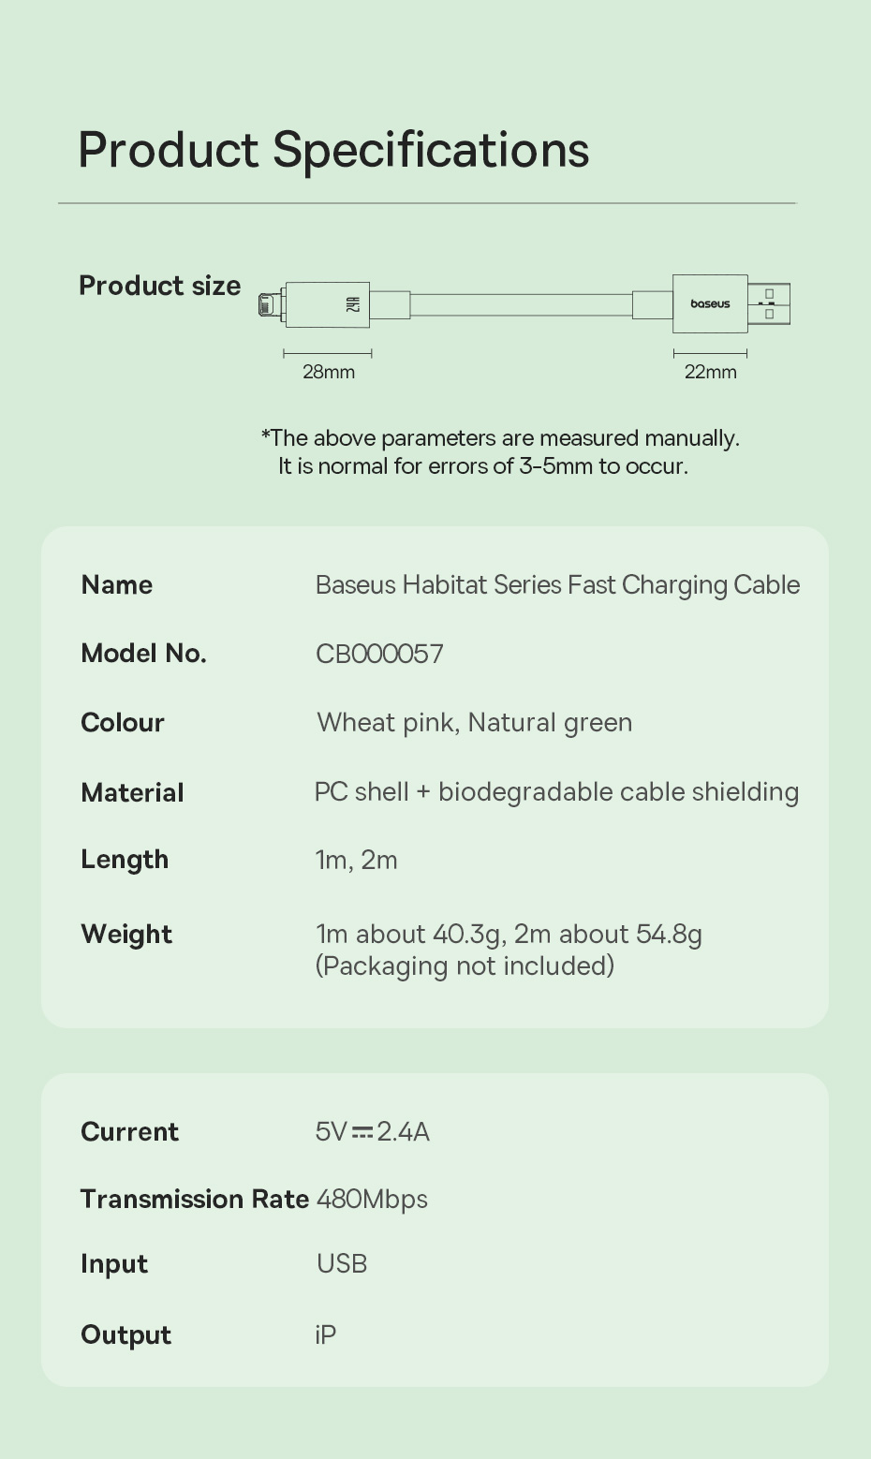The width and height of the screenshot is (871, 1459).
Task: Click the baseus logo on the USB housing
Action: click(x=710, y=304)
